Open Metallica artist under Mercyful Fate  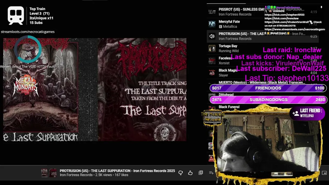[230, 26]
